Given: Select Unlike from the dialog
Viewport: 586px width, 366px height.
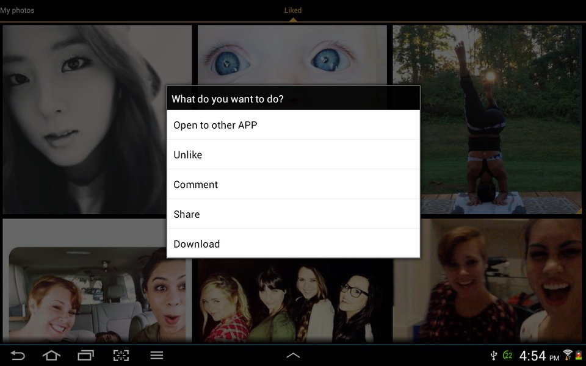Looking at the screenshot, I should point(294,154).
